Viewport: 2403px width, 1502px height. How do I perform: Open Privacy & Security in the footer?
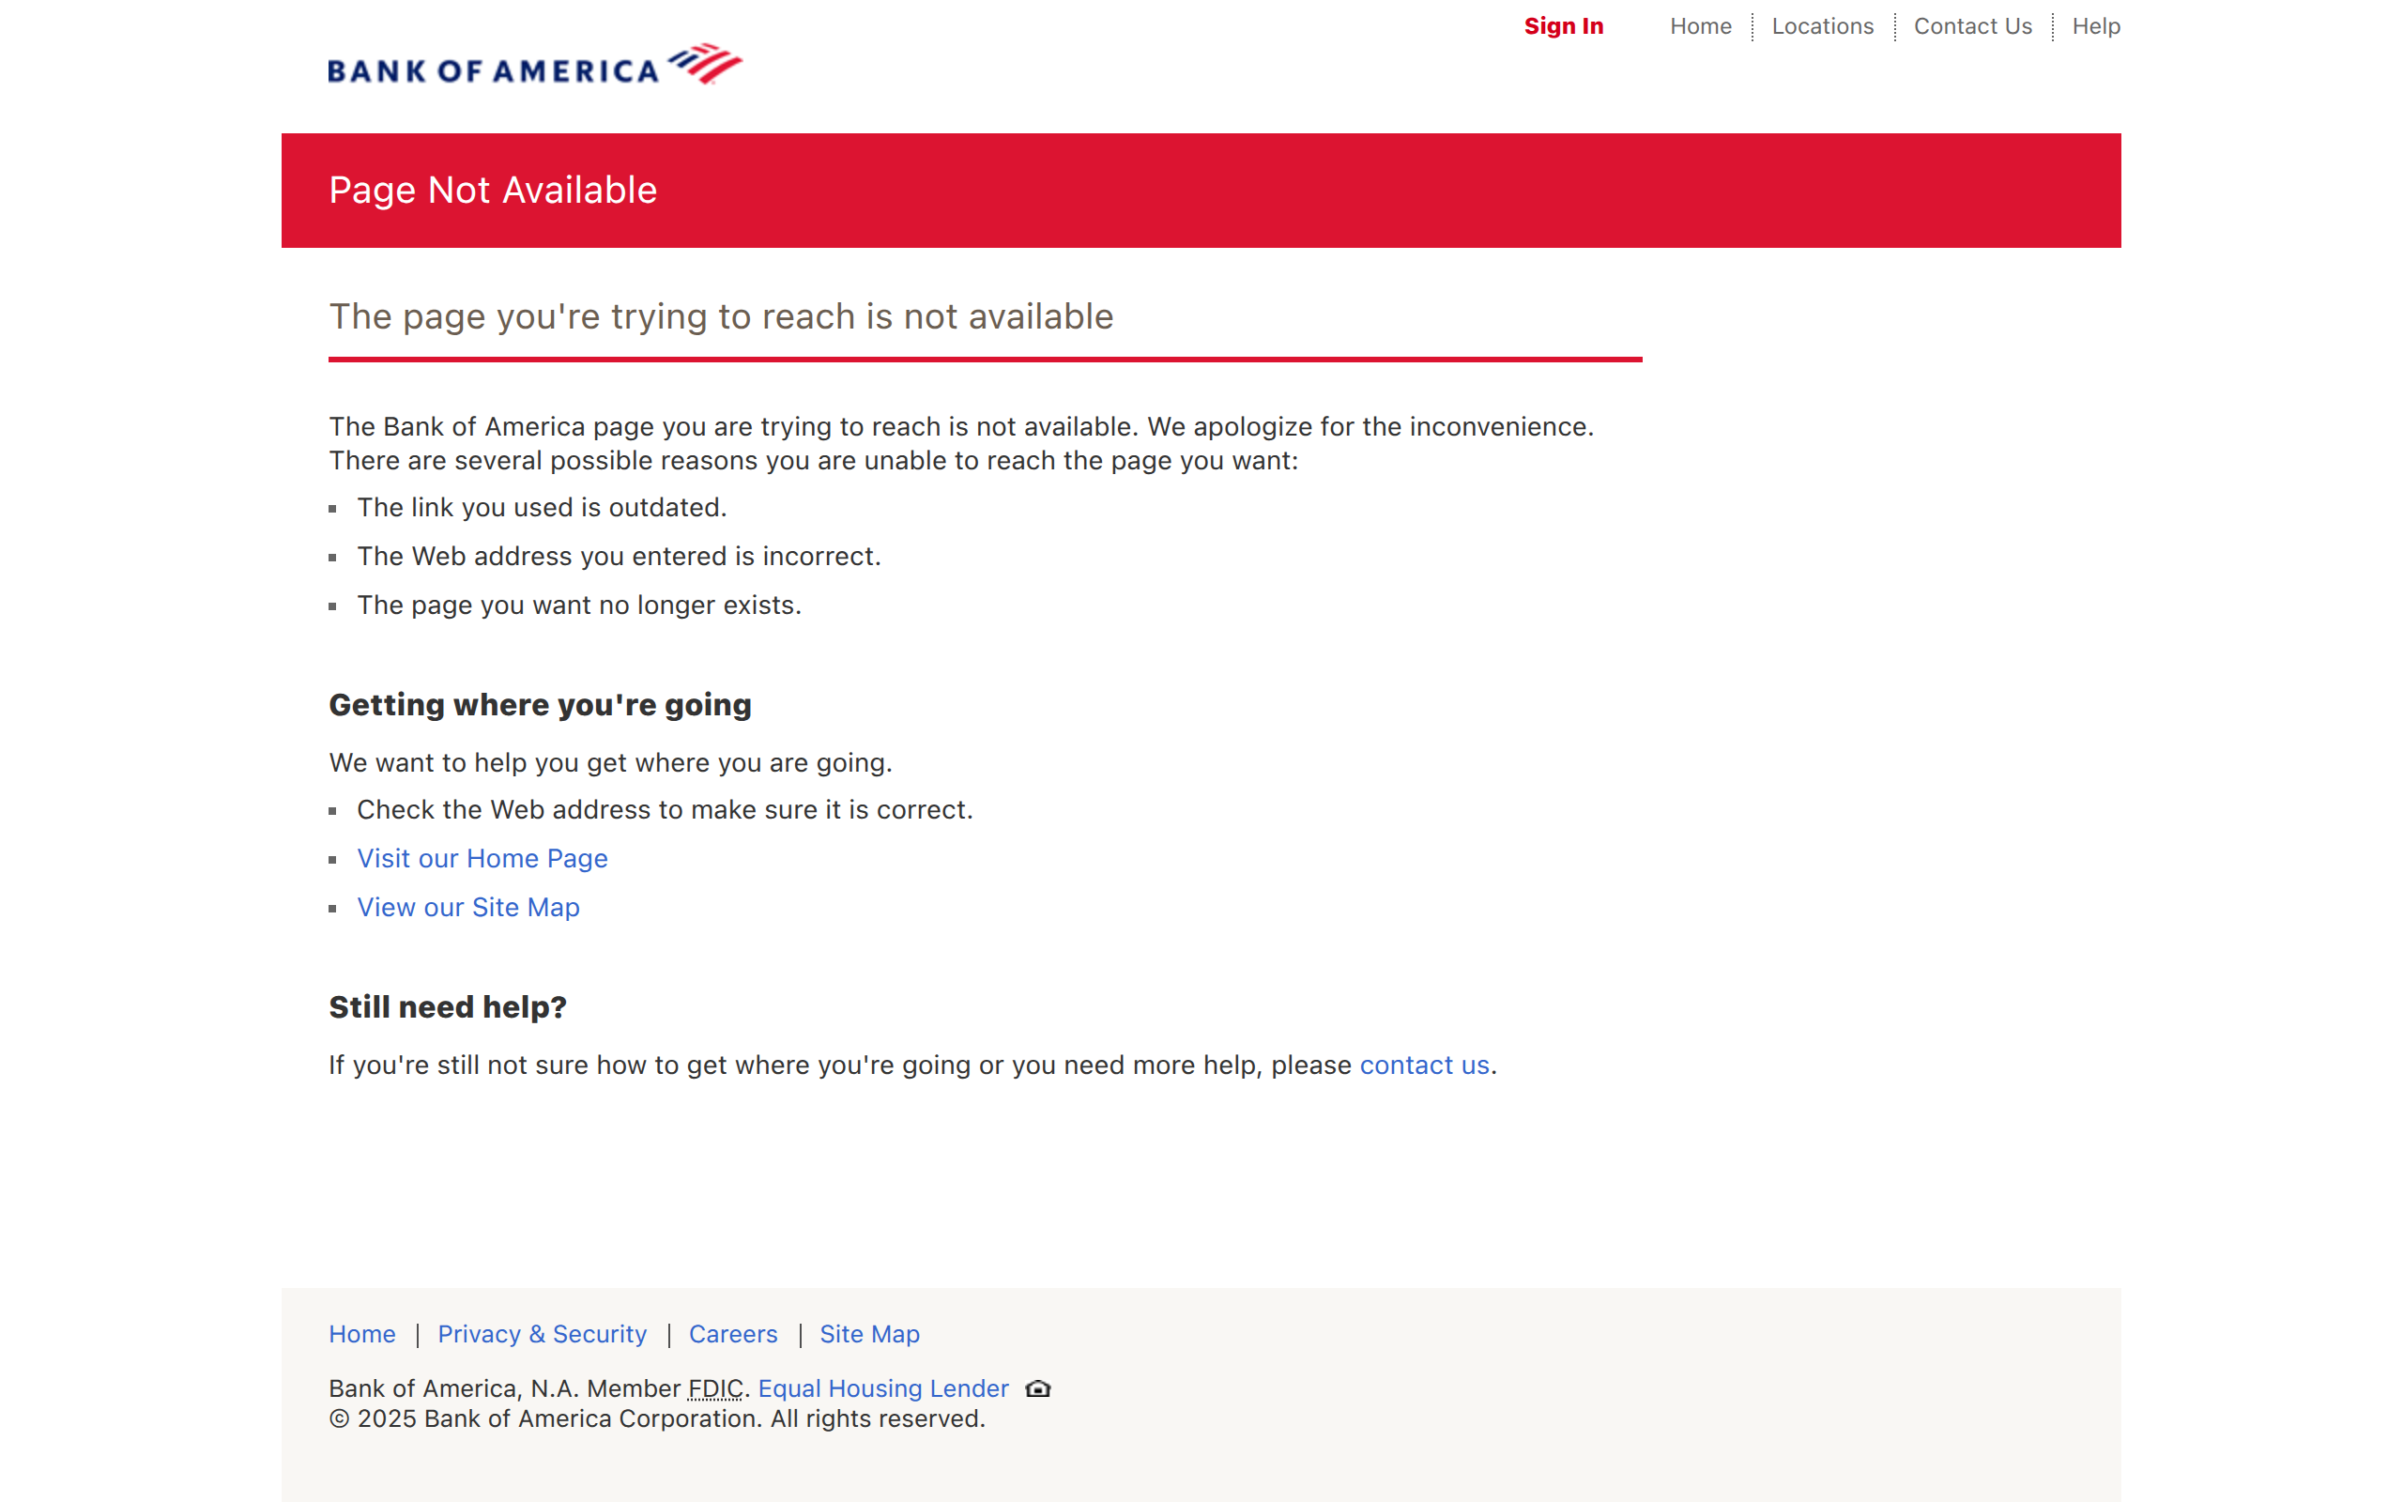542,1334
